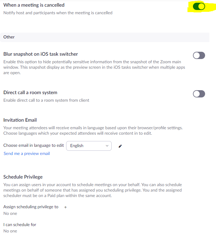This screenshot has height=240, width=216.
Task: Edit the invitation email with pencil icon
Action: (x=120, y=146)
